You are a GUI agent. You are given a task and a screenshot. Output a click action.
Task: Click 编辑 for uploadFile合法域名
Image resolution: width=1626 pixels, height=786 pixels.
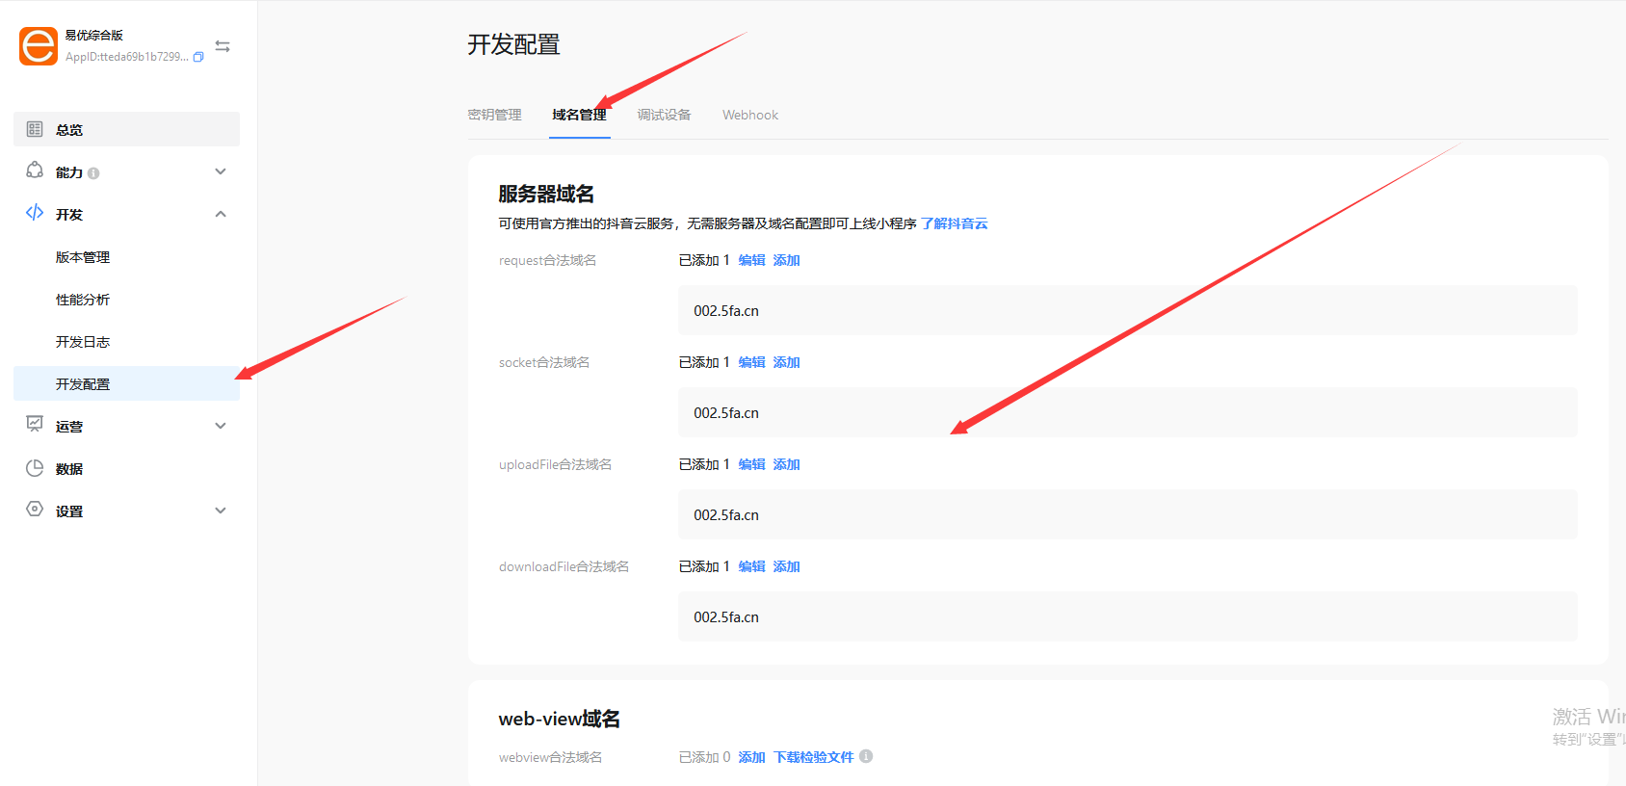(x=752, y=464)
